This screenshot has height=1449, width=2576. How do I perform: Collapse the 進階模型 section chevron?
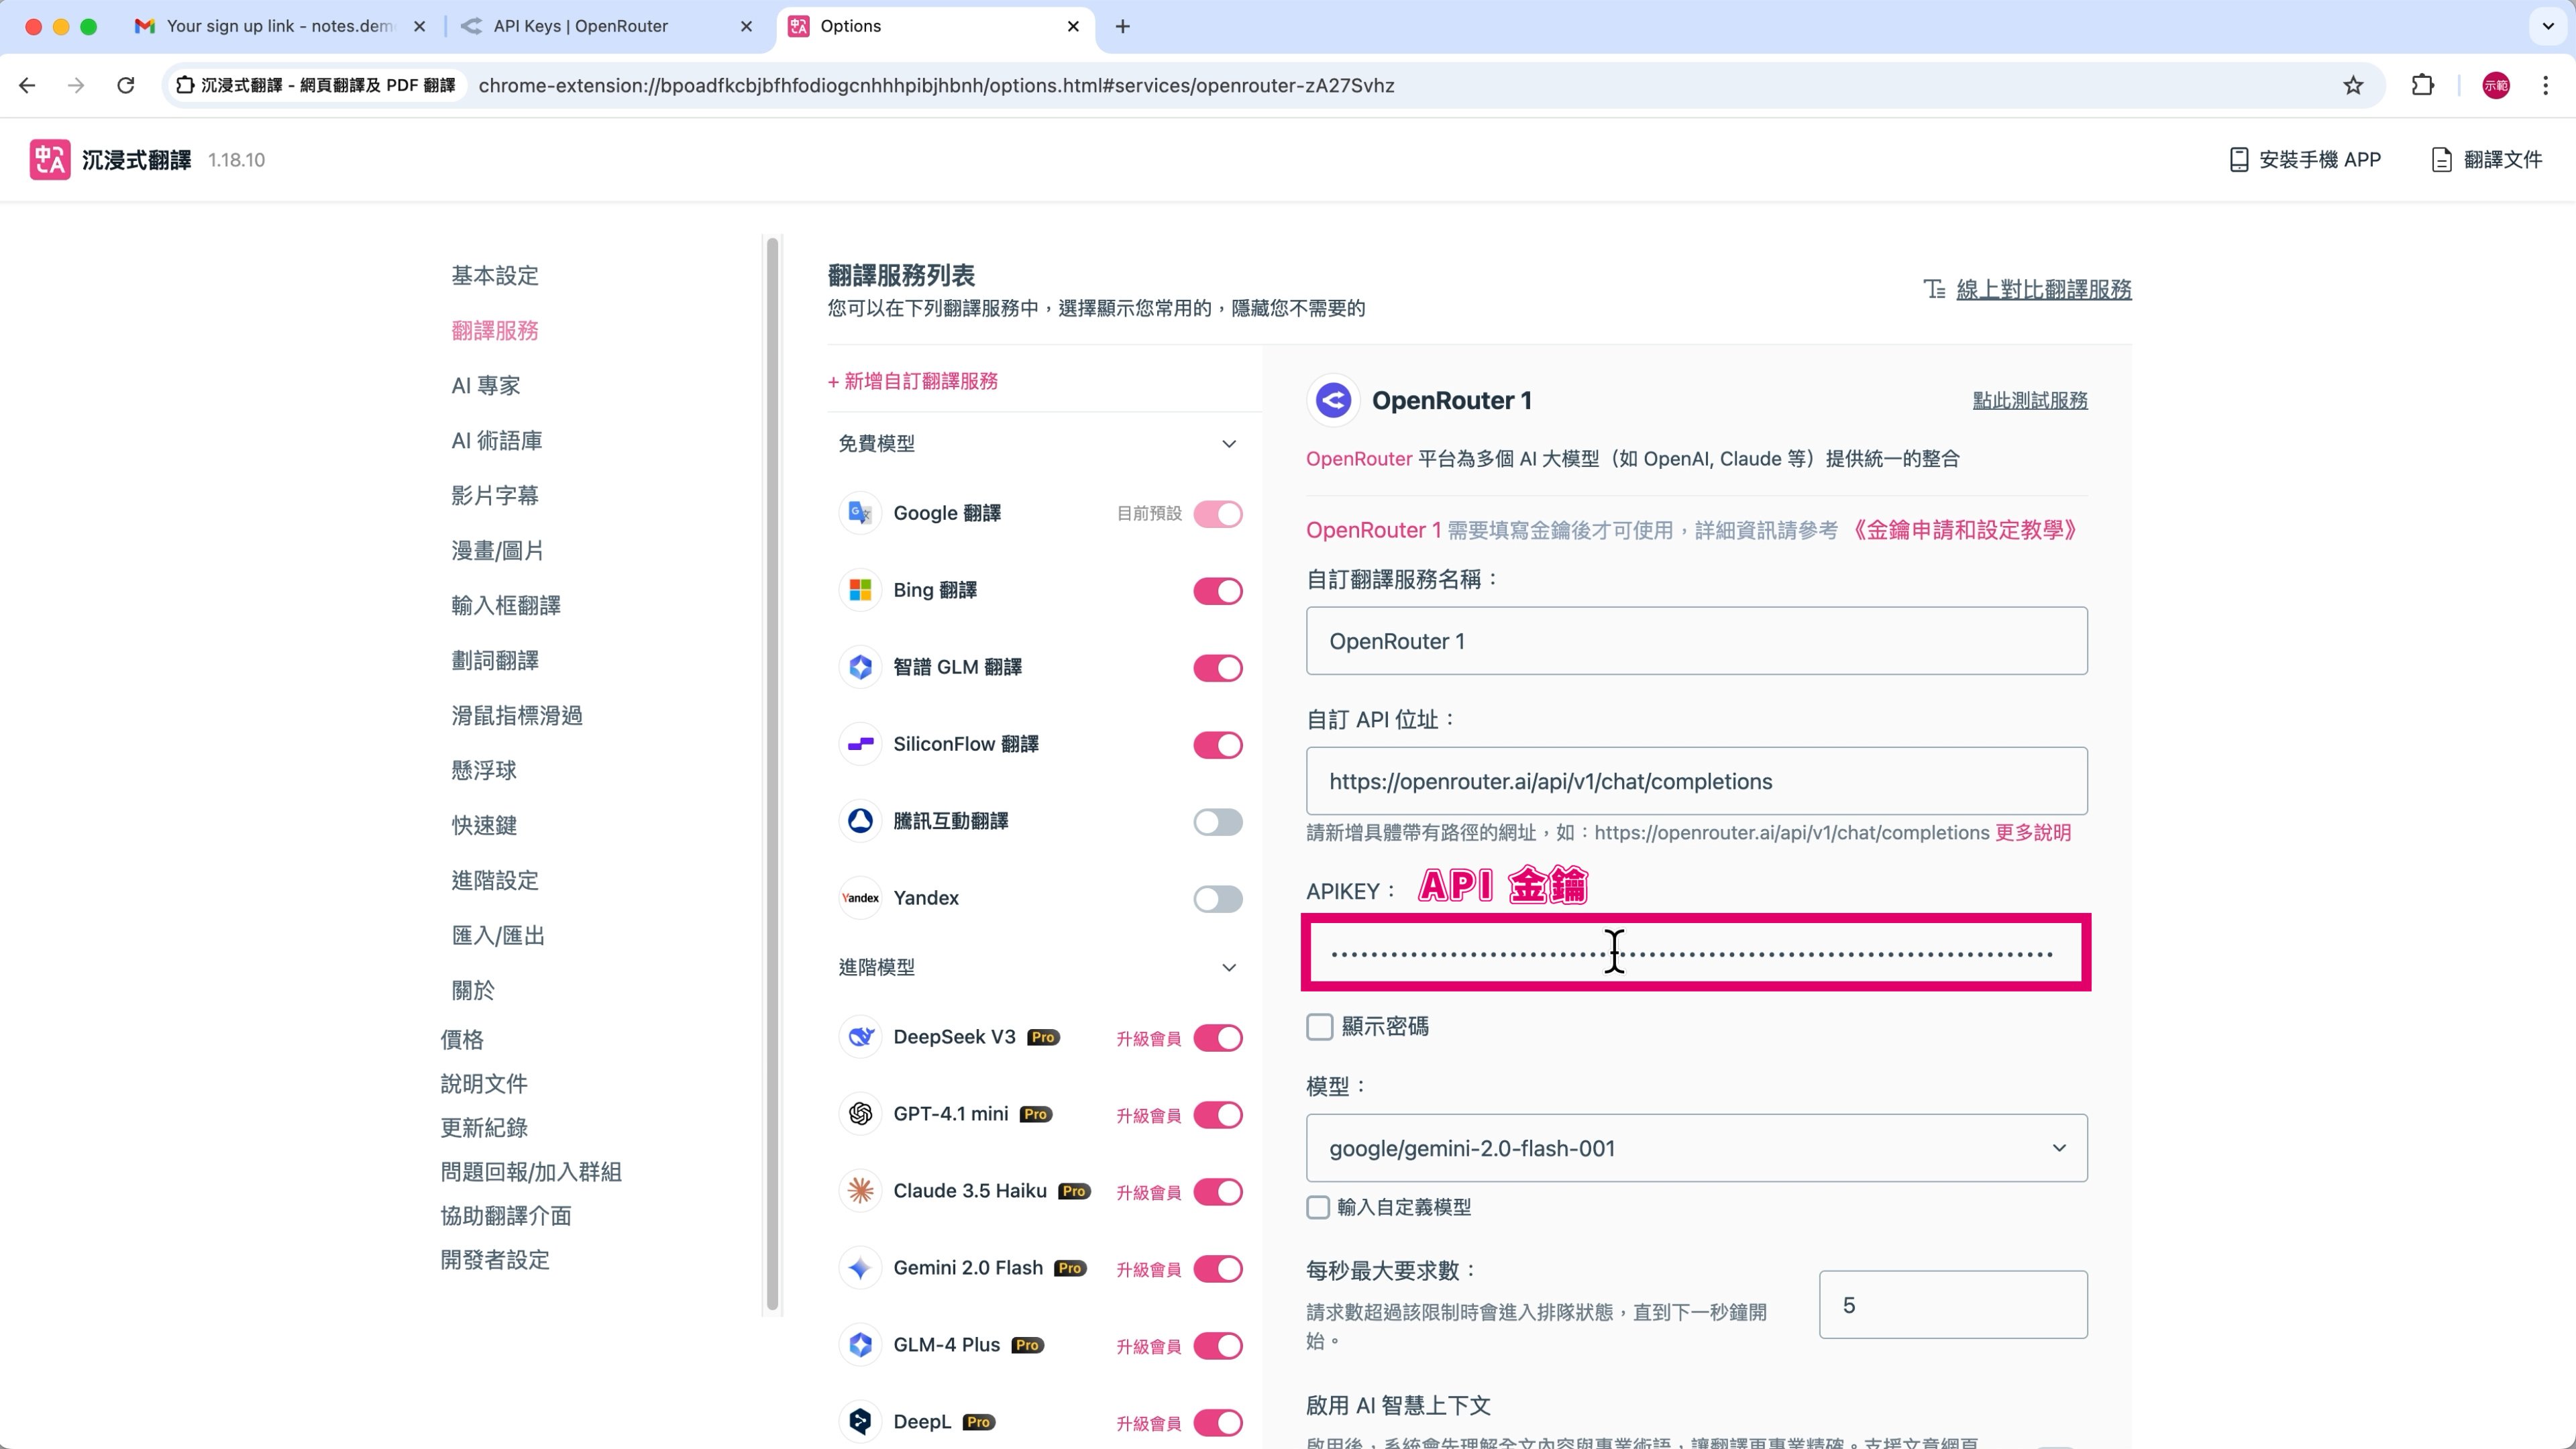pos(1229,968)
